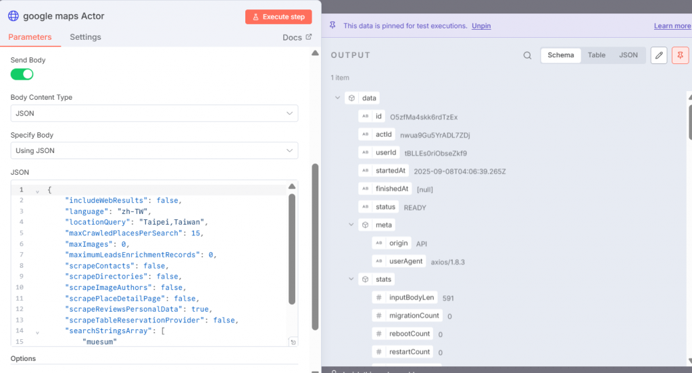
Task: Click the external-link icon next to Docs
Action: pos(308,37)
